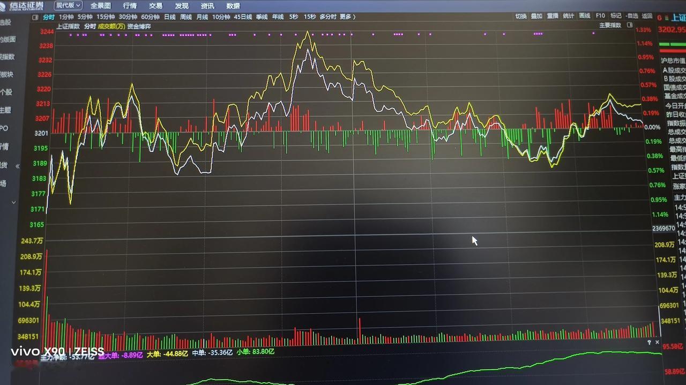Switch to the 年线 chart

coord(278,17)
